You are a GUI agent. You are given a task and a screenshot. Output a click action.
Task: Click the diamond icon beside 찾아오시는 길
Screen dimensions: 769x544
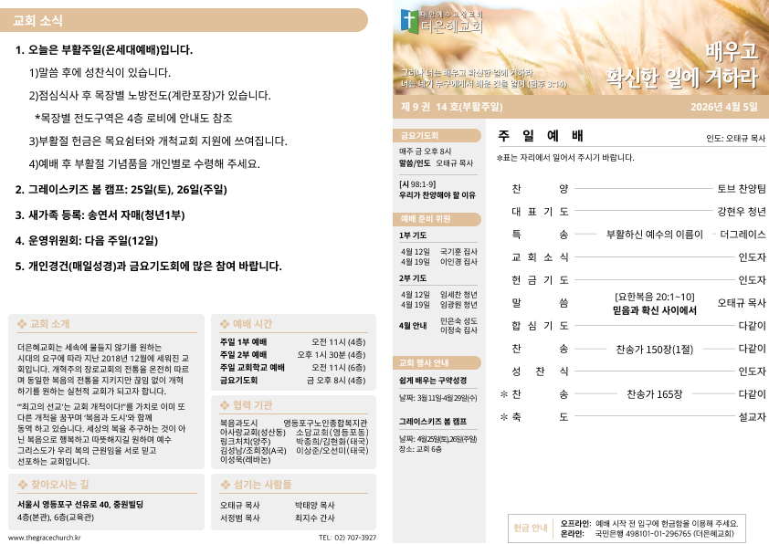click(x=22, y=485)
